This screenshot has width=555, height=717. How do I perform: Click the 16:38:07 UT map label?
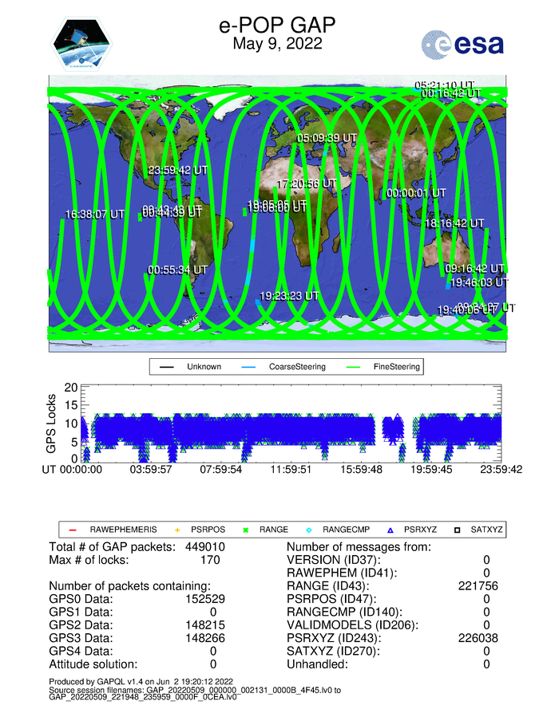point(94,215)
